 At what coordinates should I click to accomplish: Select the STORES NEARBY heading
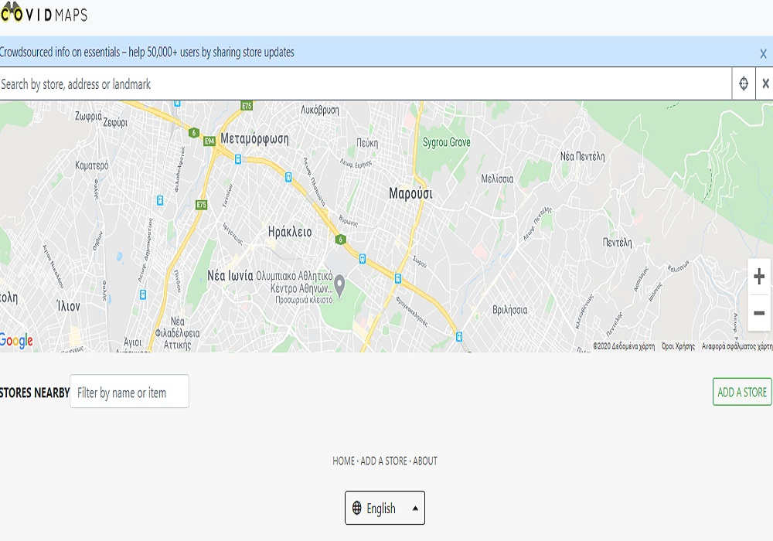(35, 393)
